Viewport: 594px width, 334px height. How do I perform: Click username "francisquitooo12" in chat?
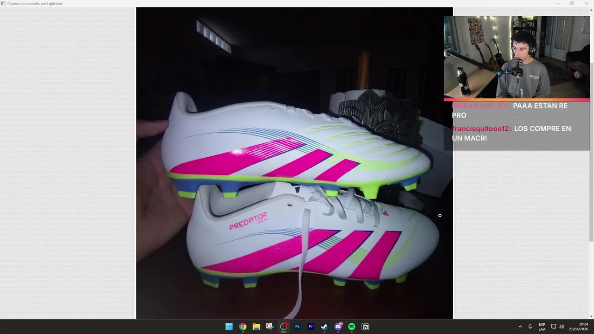(x=482, y=128)
